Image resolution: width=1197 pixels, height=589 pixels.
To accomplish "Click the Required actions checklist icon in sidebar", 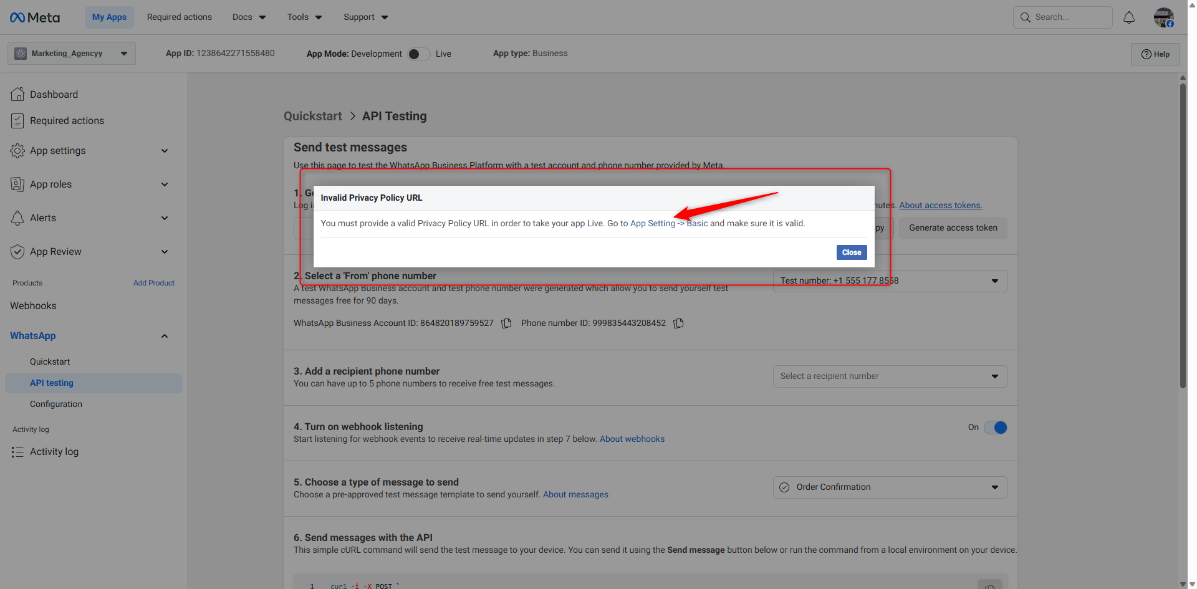I will [x=17, y=121].
